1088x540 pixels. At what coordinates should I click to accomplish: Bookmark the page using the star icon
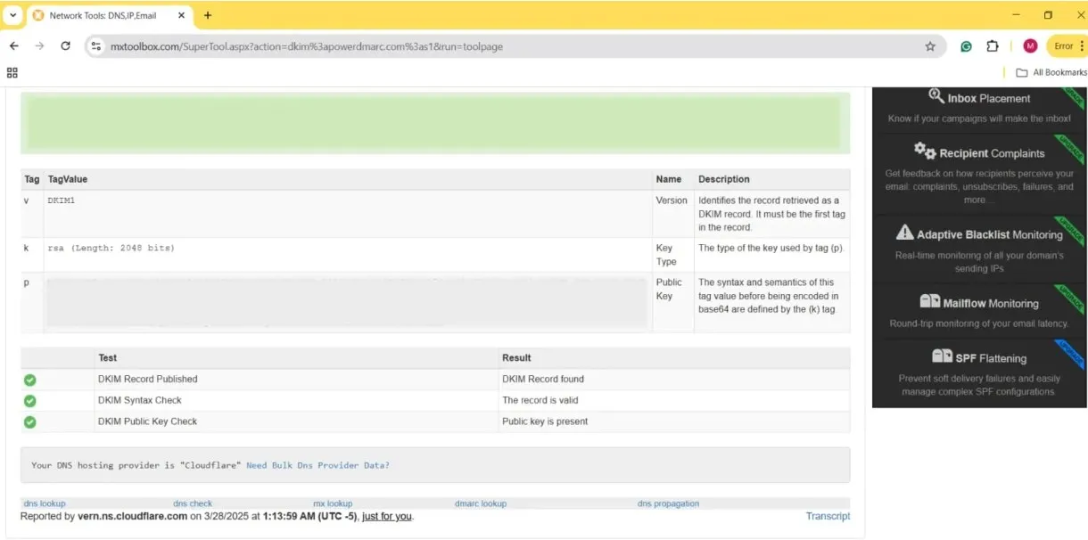(929, 45)
